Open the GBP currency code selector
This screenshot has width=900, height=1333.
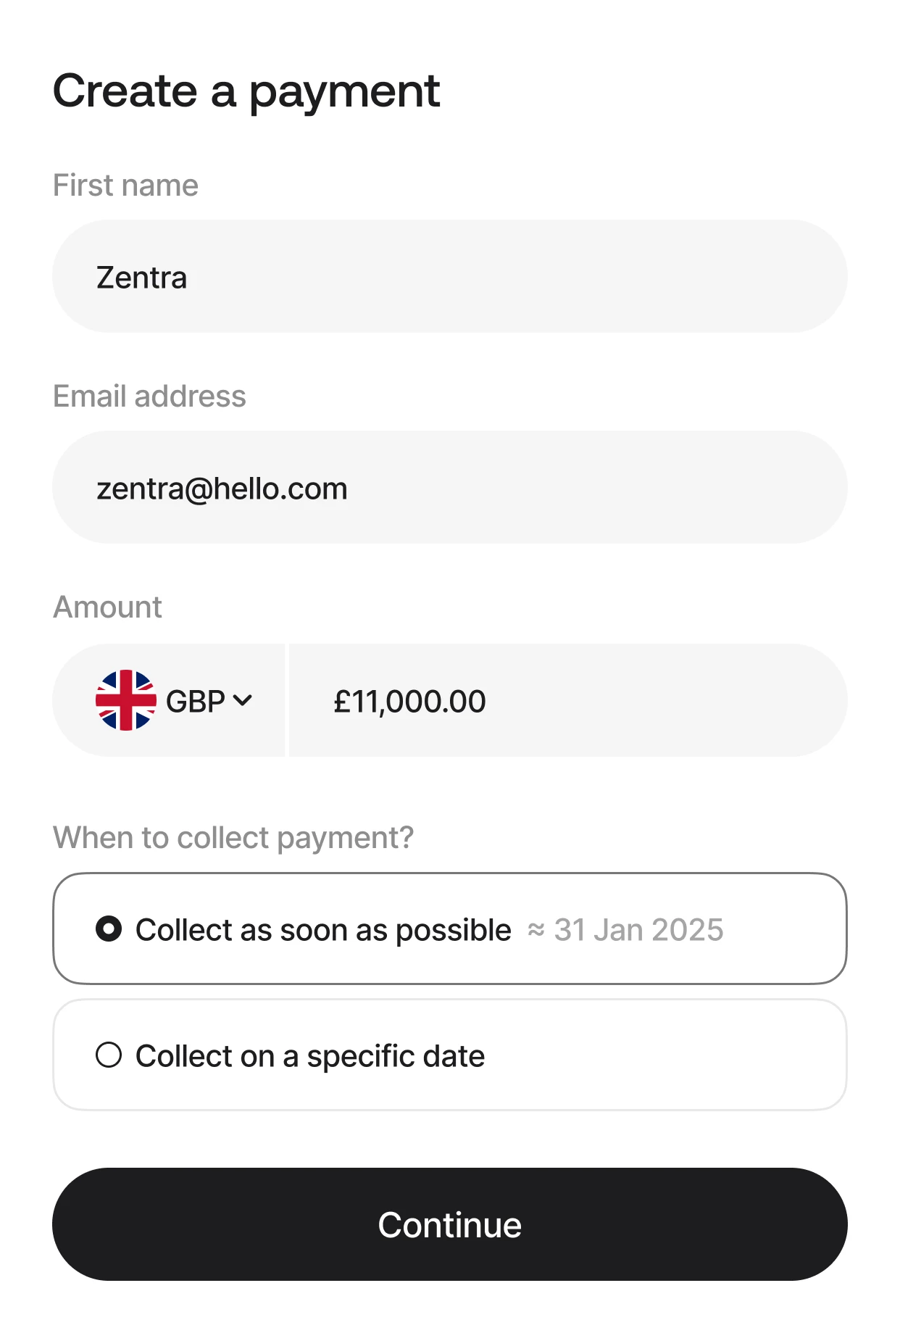tap(195, 702)
